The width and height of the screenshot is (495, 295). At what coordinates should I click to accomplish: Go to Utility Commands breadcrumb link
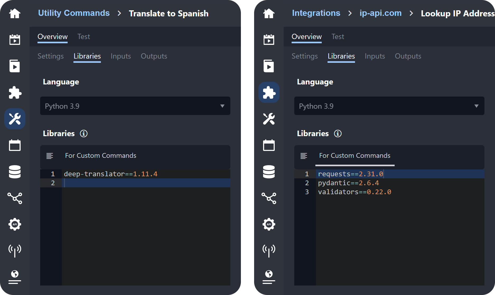point(74,13)
